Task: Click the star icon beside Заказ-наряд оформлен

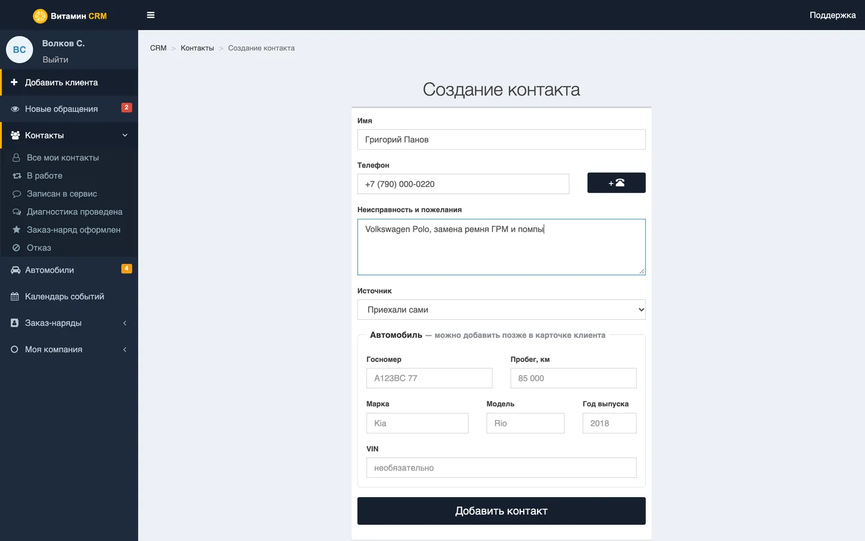Action: [17, 230]
